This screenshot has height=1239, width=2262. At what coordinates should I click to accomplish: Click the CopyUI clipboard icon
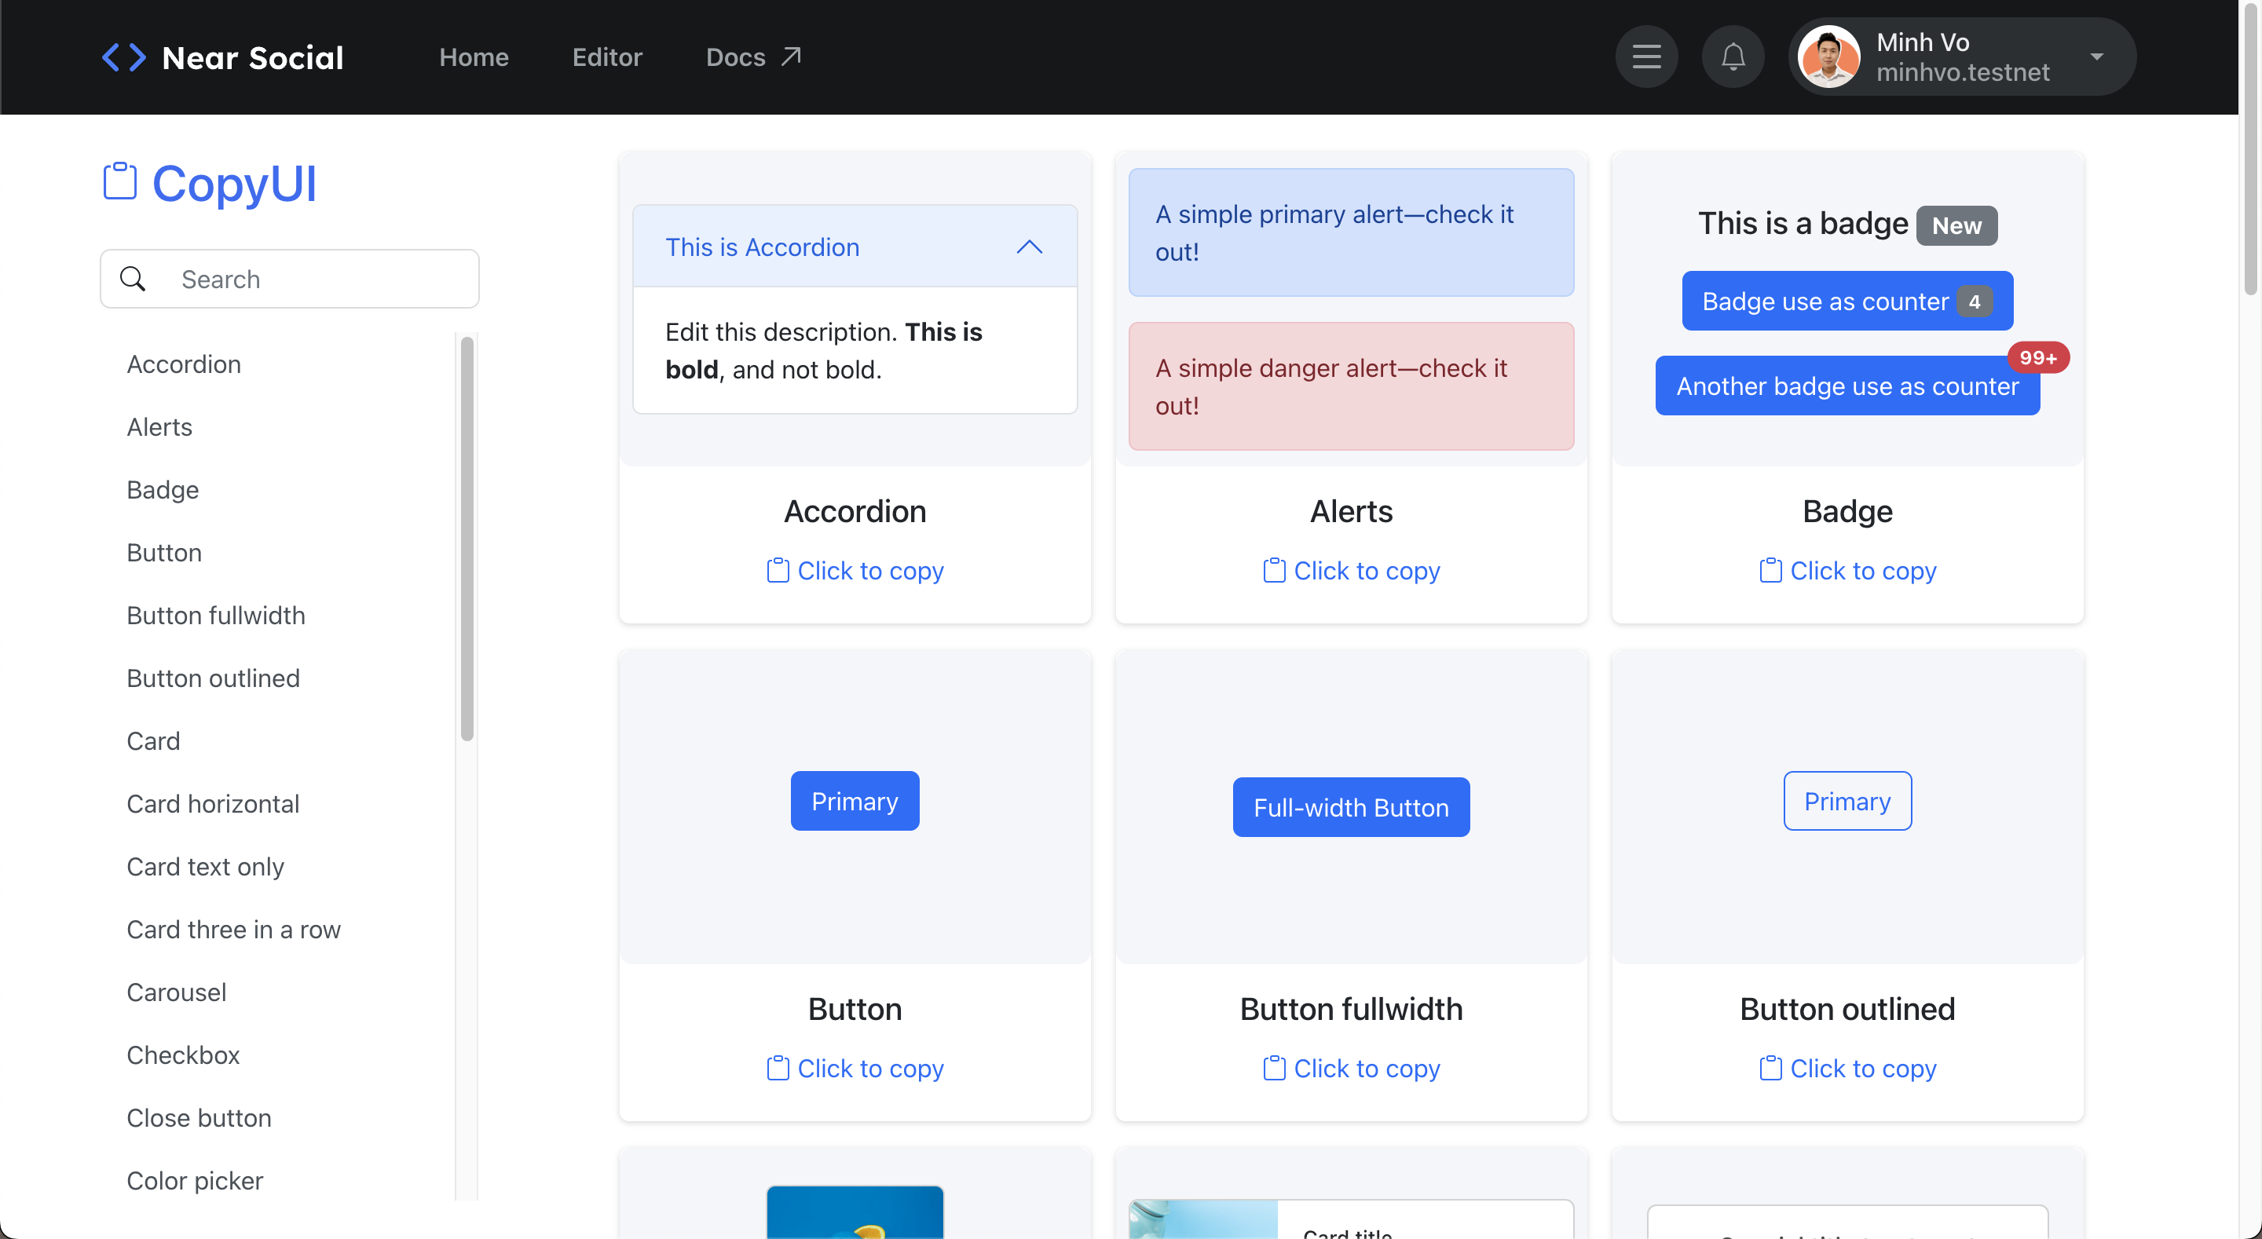(120, 181)
